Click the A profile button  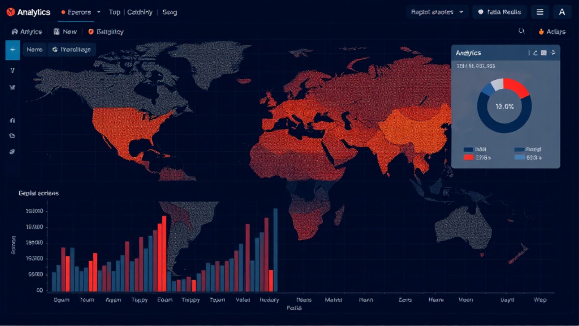coord(562,12)
